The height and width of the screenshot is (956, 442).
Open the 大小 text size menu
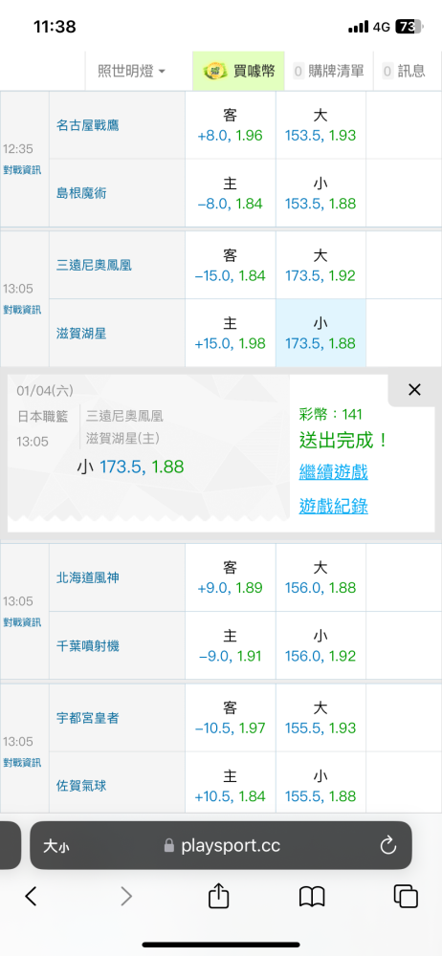tap(55, 846)
